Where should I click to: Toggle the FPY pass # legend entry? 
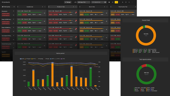pyautogui.click(x=28, y=59)
